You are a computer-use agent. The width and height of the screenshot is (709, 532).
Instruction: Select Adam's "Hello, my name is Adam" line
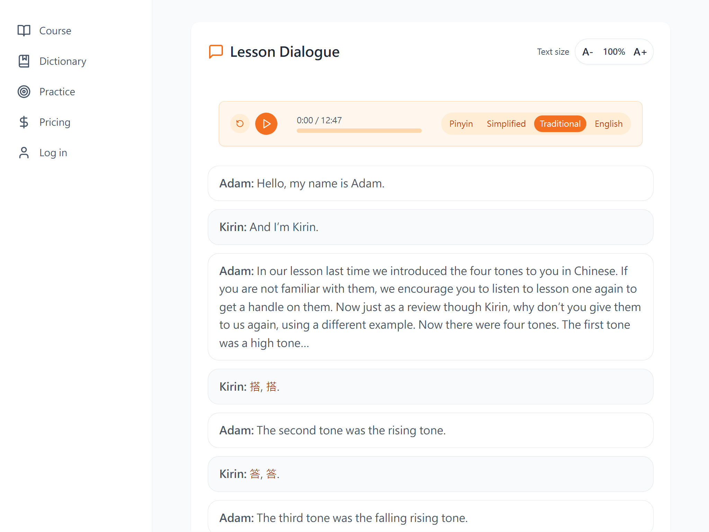coord(430,183)
